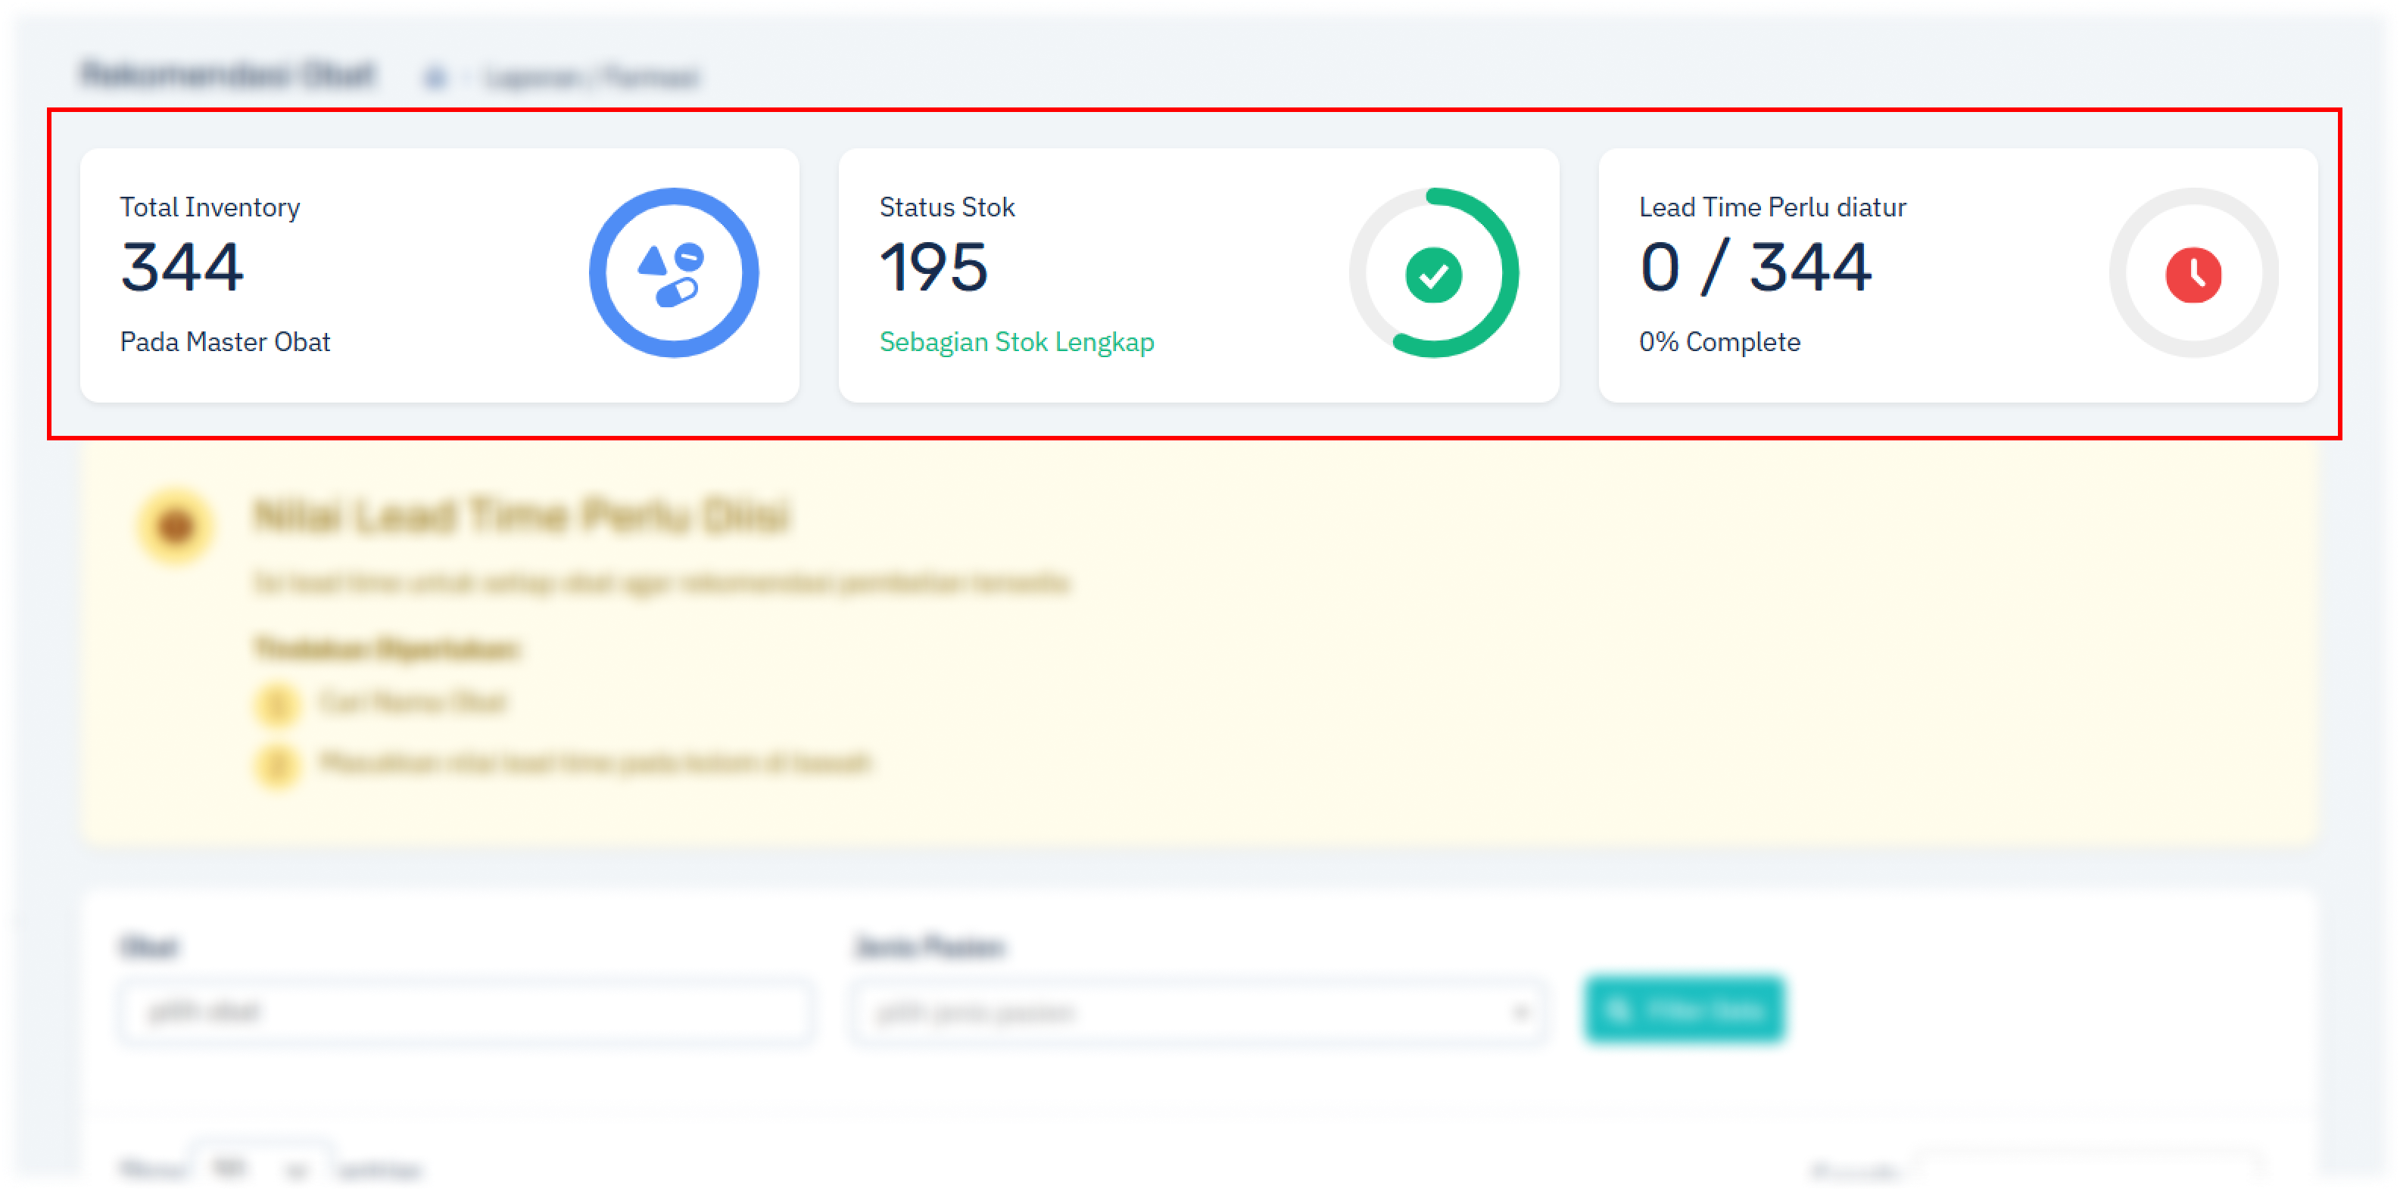
Task: Open the Jenis Pasien dropdown
Action: [1198, 1012]
